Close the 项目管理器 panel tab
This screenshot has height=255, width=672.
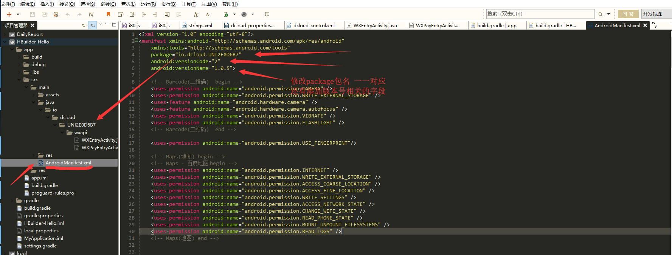coord(33,25)
